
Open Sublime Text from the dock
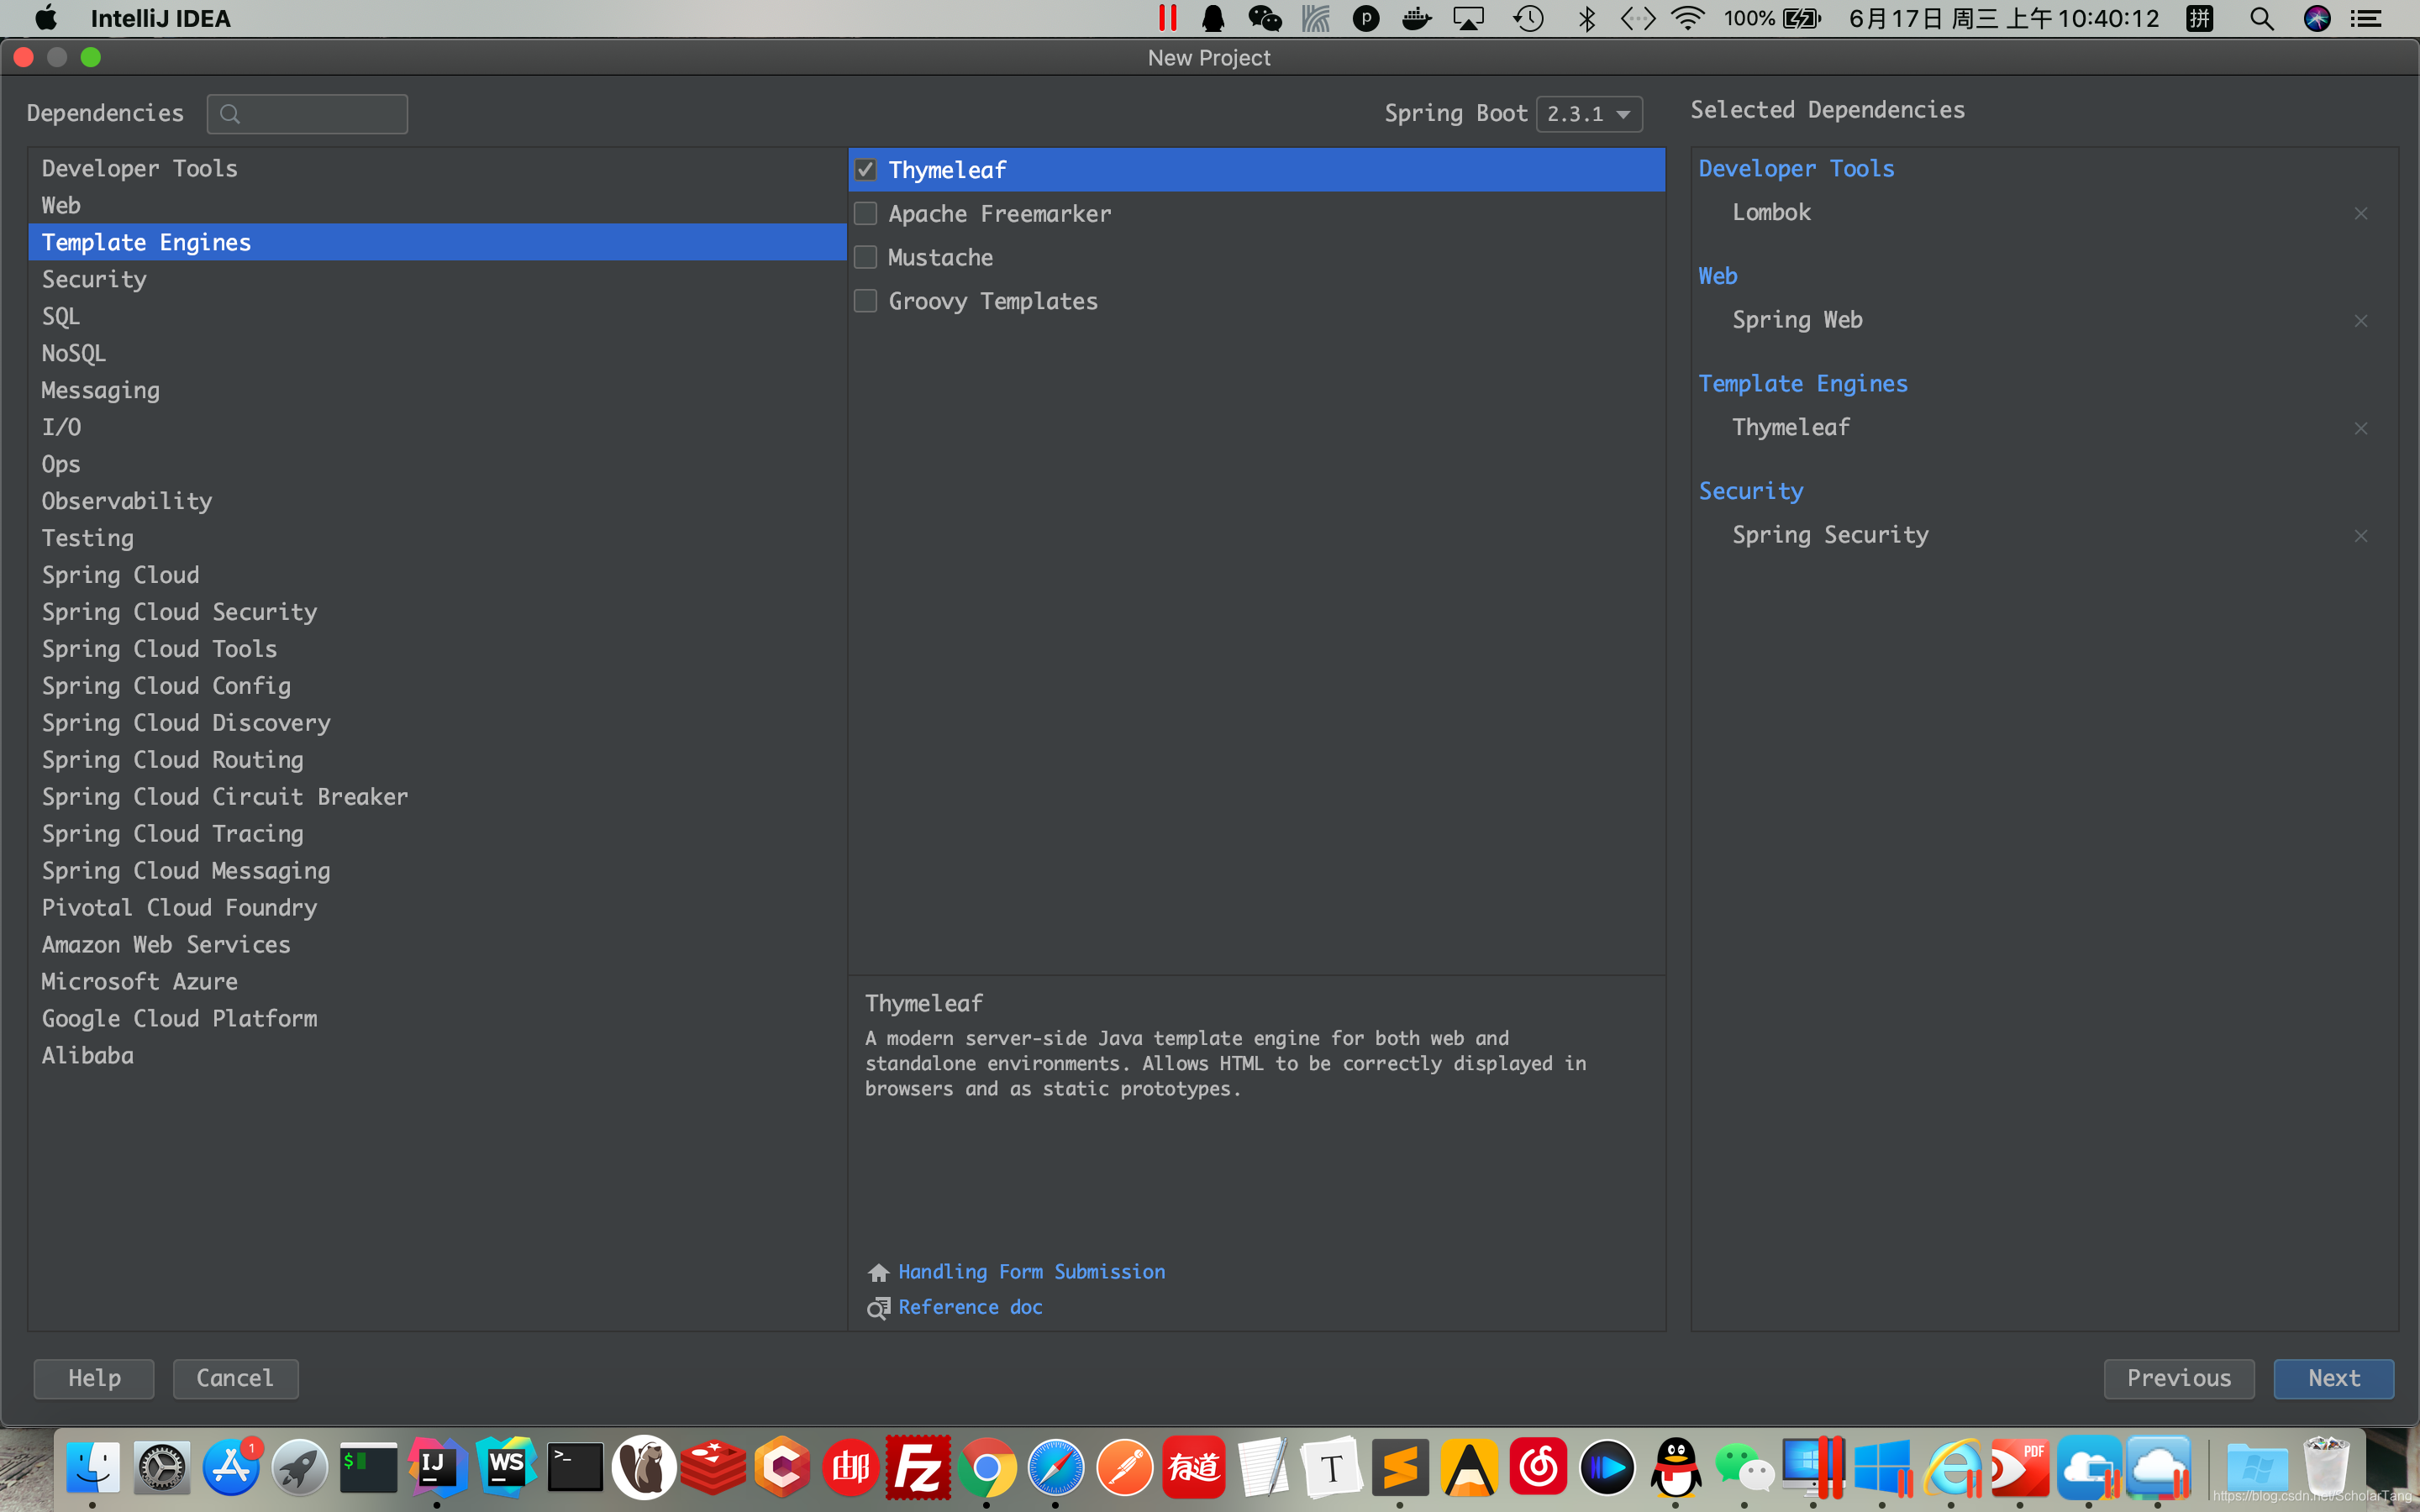[x=1400, y=1467]
